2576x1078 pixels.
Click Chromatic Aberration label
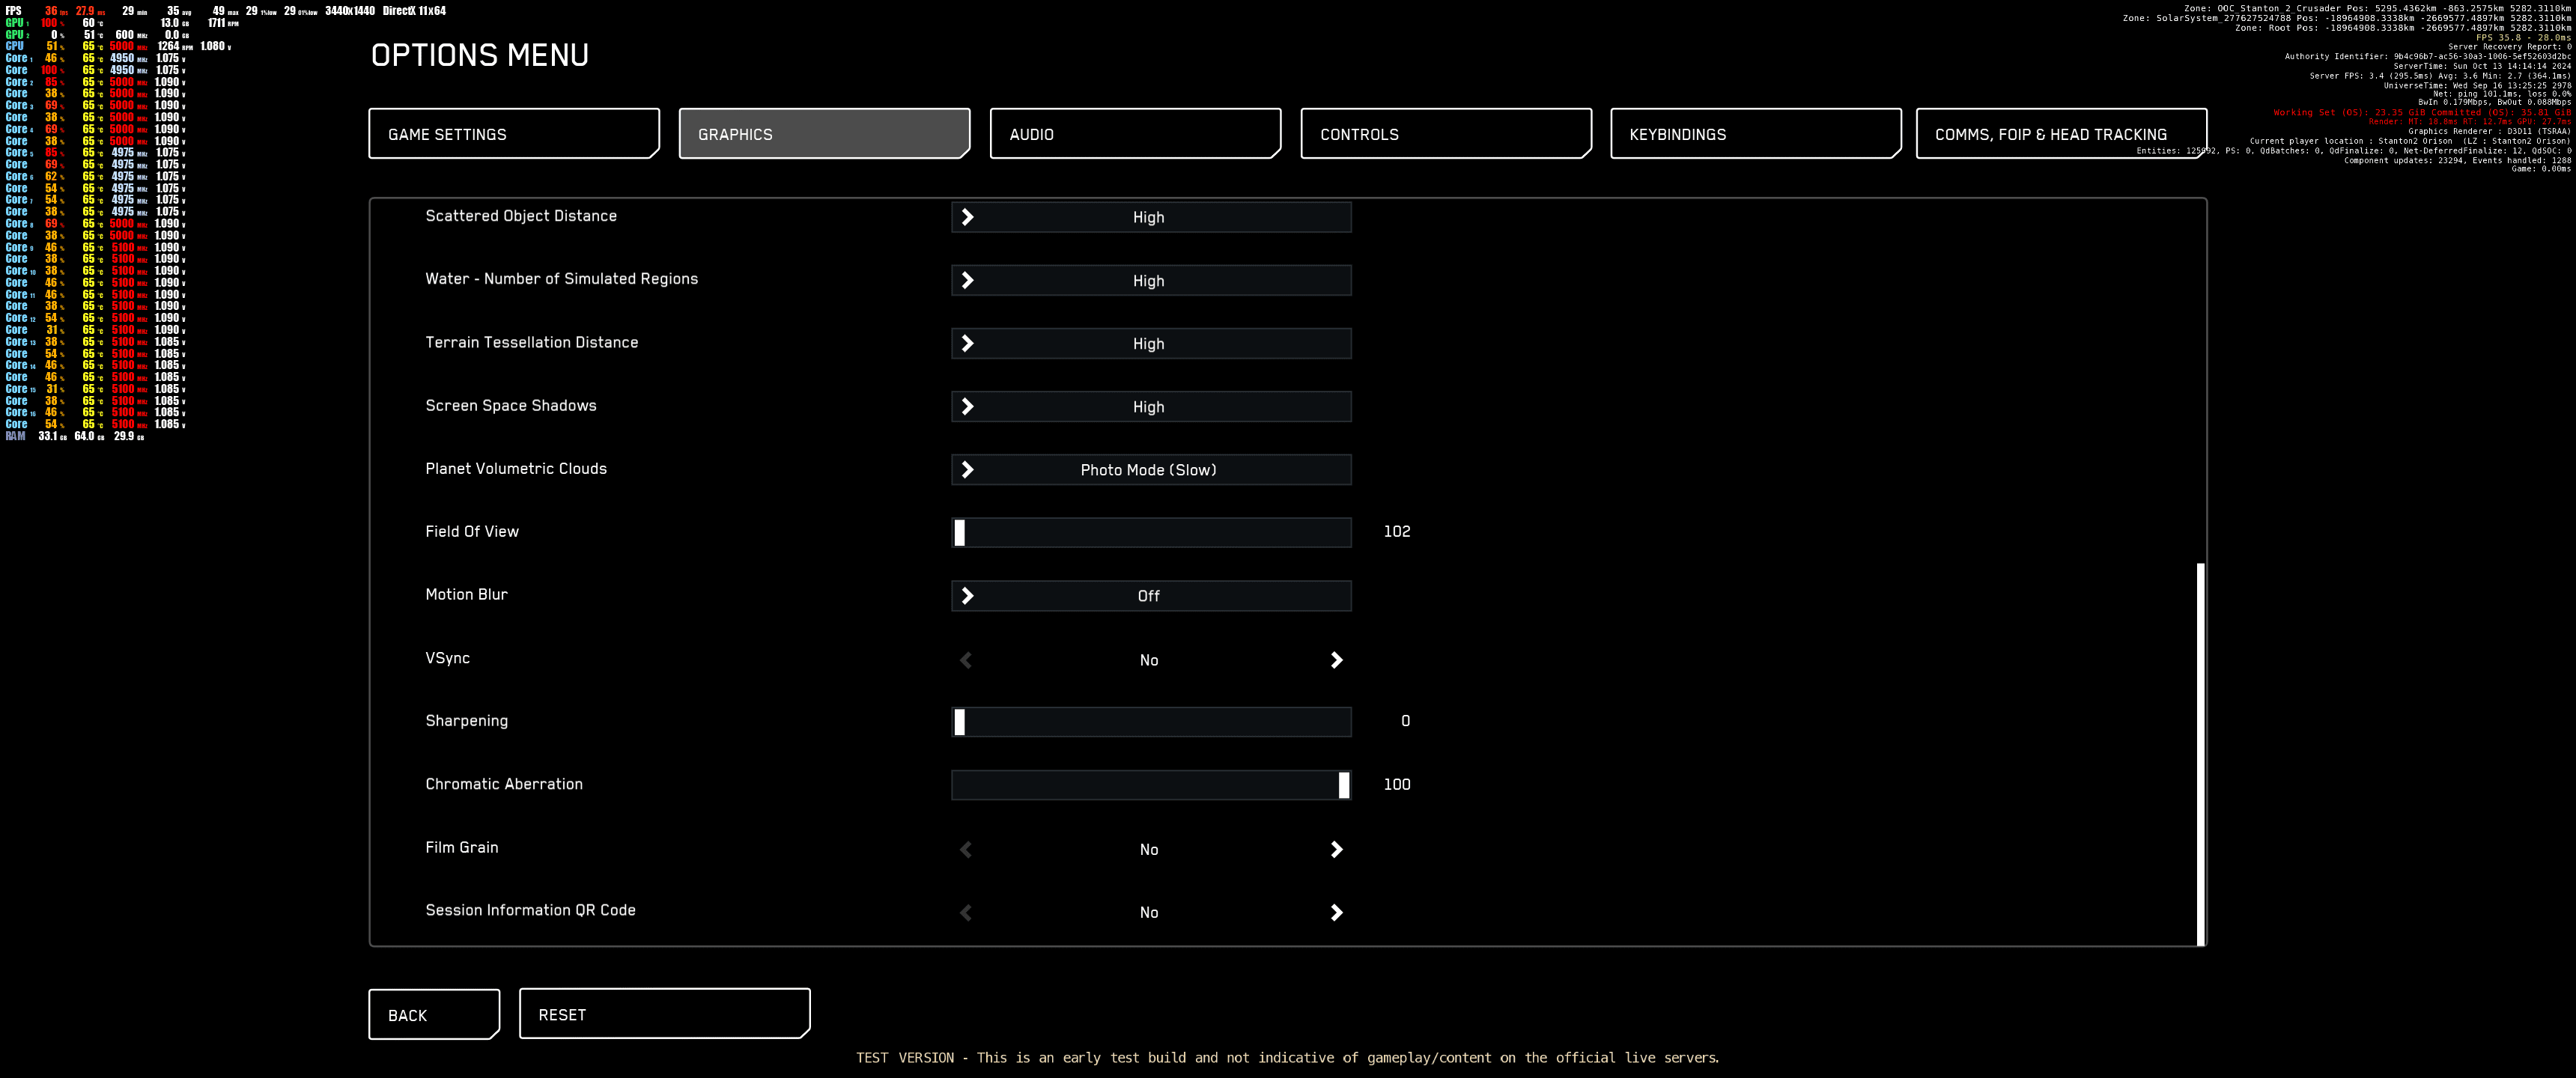504,785
